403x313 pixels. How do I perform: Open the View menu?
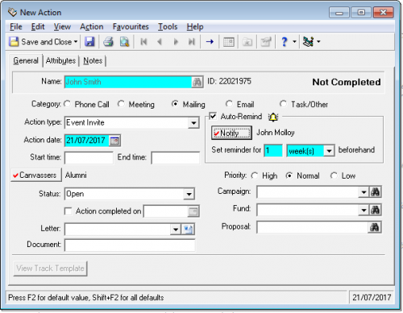(x=62, y=27)
